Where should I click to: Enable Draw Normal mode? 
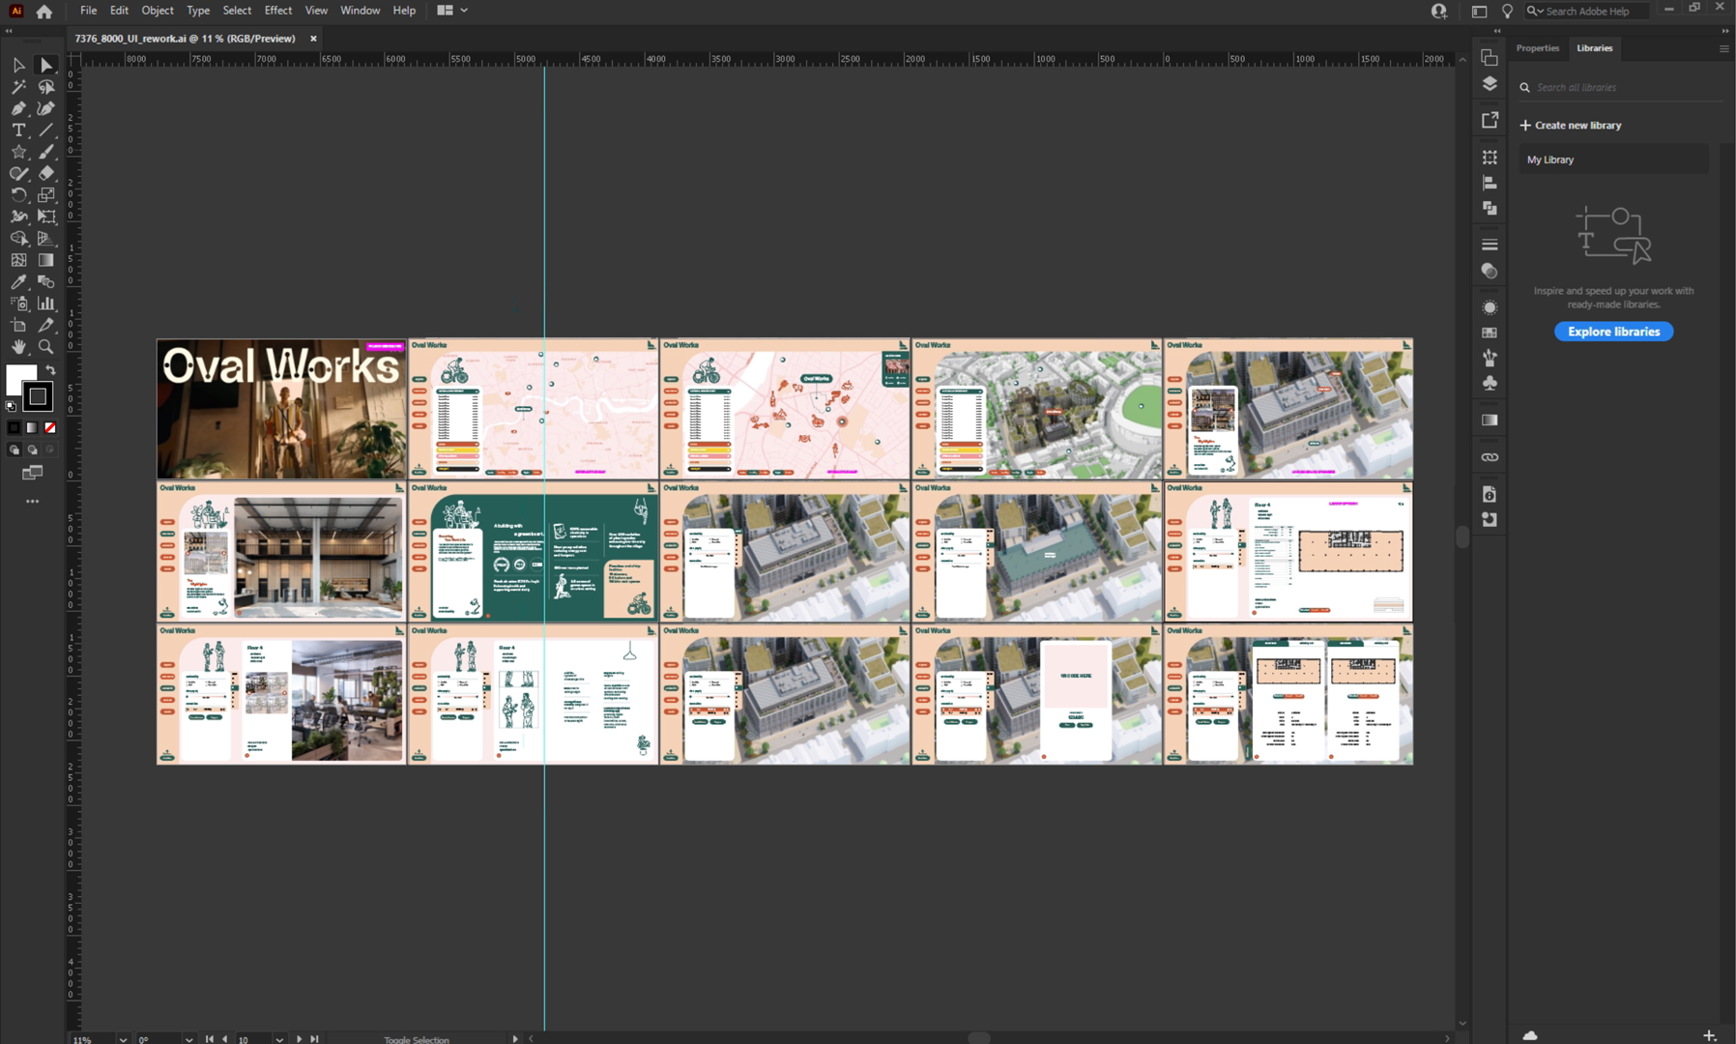coord(14,449)
